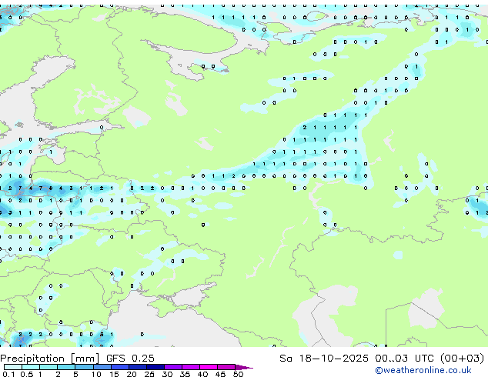488x377 pixels.
Task: Click the '(00+03)' forecast offset text
Action: point(462,359)
